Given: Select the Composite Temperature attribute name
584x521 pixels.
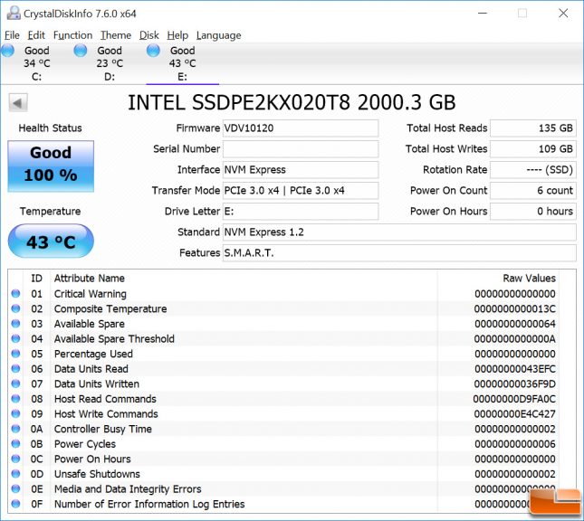Looking at the screenshot, I should 110,308.
